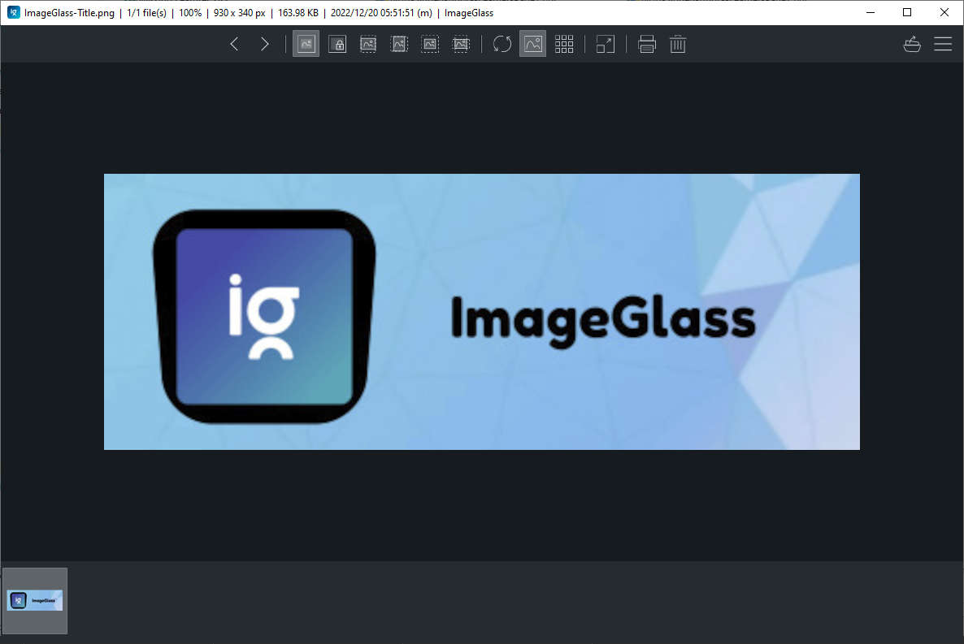Image resolution: width=964 pixels, height=644 pixels.
Task: Click the displayed ImageGlass banner image
Action: 481,312
